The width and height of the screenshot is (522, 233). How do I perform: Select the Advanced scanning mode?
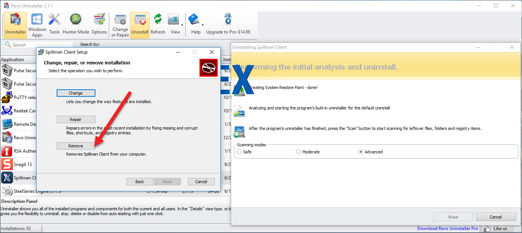coord(361,152)
